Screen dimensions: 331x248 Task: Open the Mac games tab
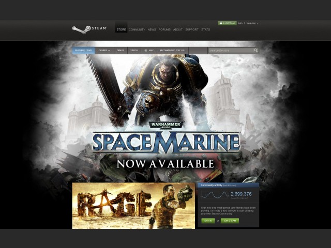point(149,51)
